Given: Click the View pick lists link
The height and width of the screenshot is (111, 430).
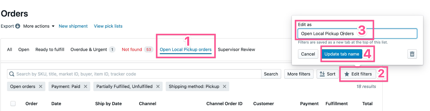Looking at the screenshot, I should [108, 26].
